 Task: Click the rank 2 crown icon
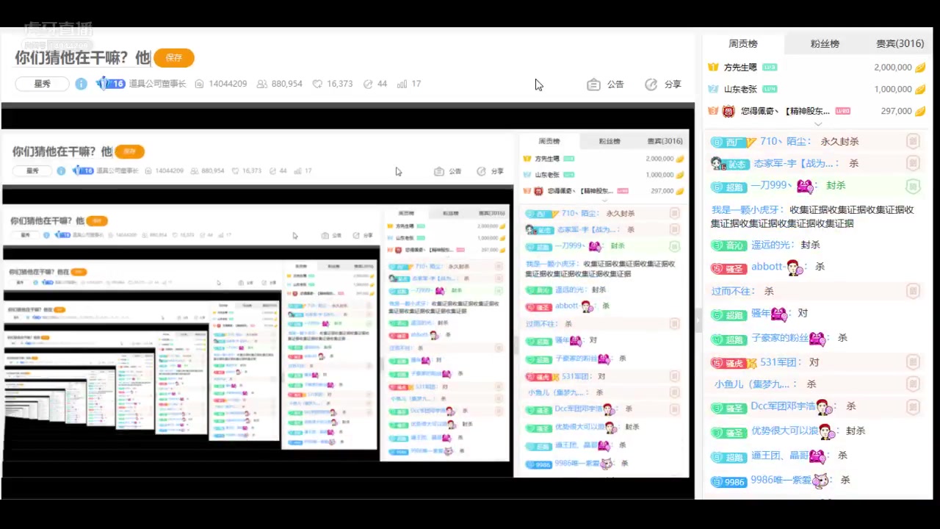(x=712, y=89)
